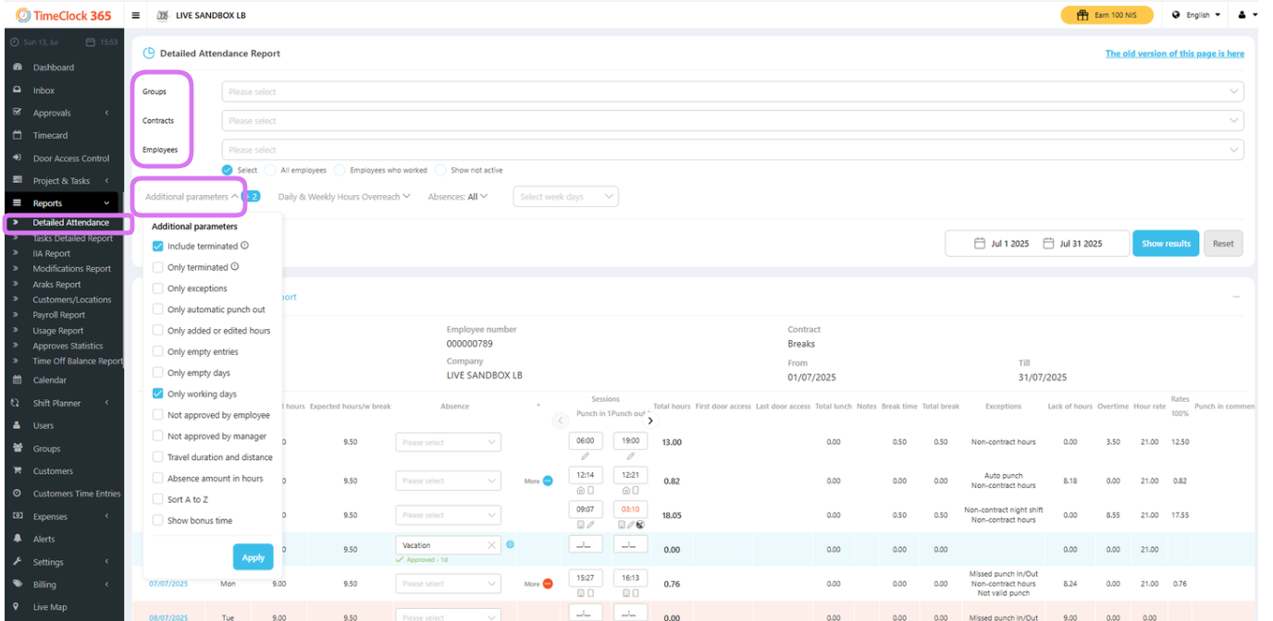
Task: Select the All employees radio button
Action: point(270,170)
